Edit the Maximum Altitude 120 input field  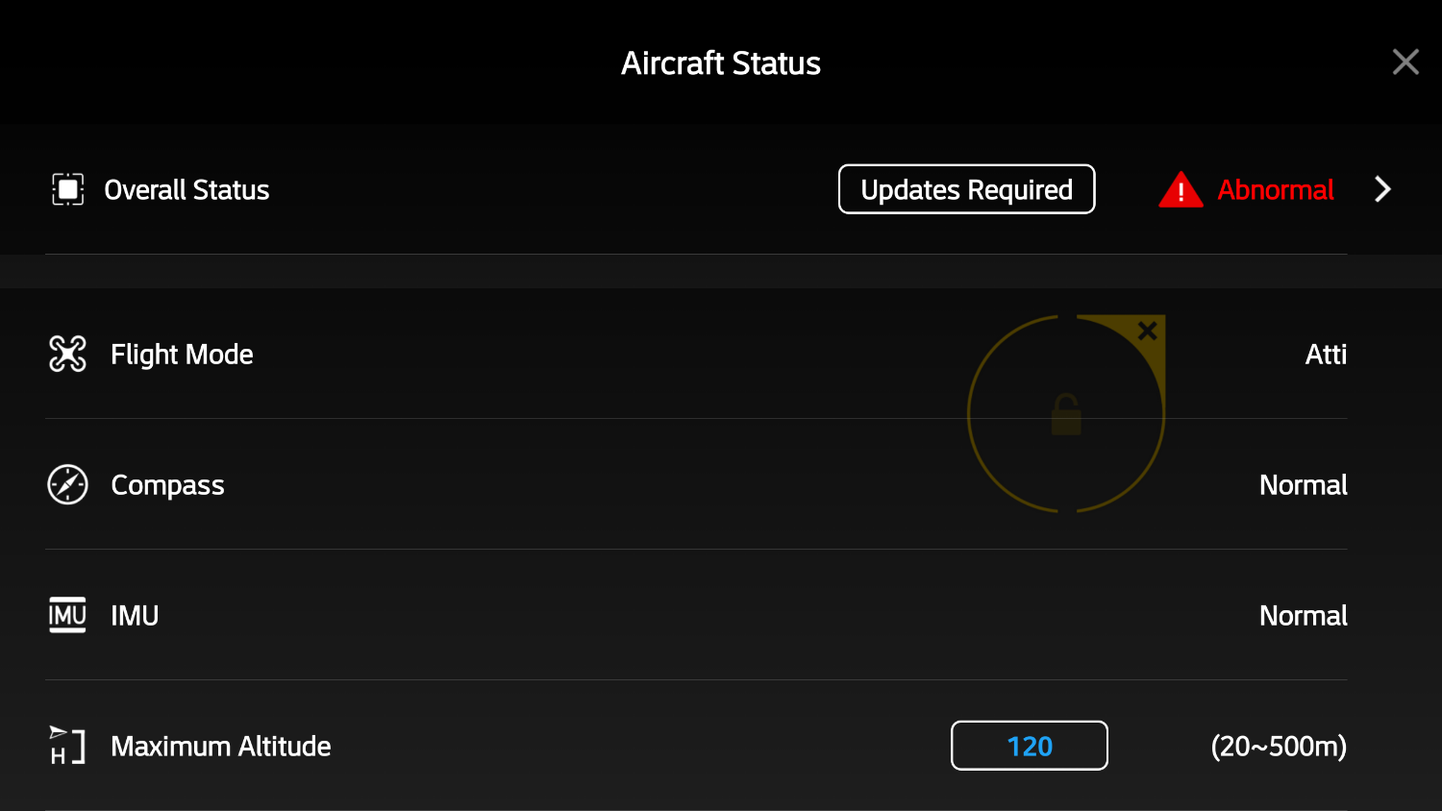pos(1029,745)
